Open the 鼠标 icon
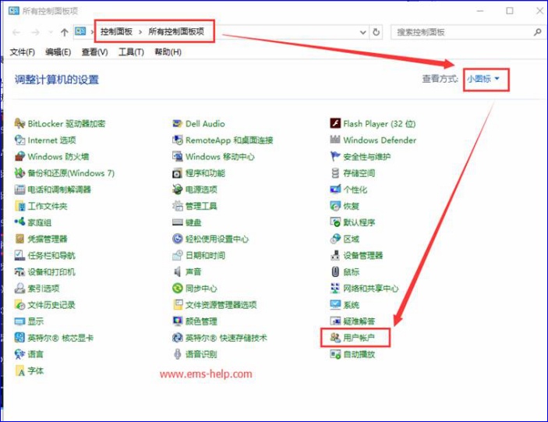The height and width of the screenshot is (422, 548). [x=335, y=271]
